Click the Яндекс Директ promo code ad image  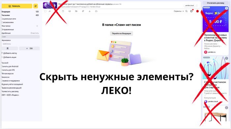click(215, 19)
